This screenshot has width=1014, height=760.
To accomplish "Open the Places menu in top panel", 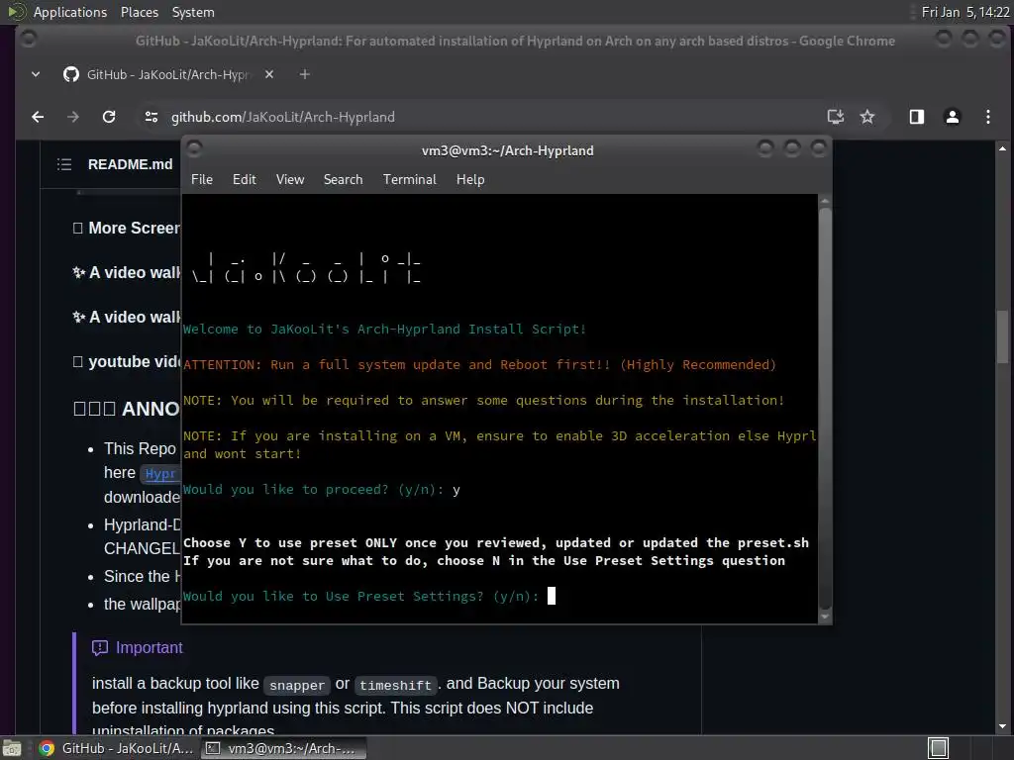I will point(139,12).
